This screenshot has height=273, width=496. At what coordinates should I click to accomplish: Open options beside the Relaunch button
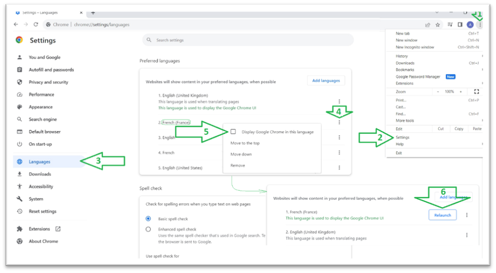[467, 215]
